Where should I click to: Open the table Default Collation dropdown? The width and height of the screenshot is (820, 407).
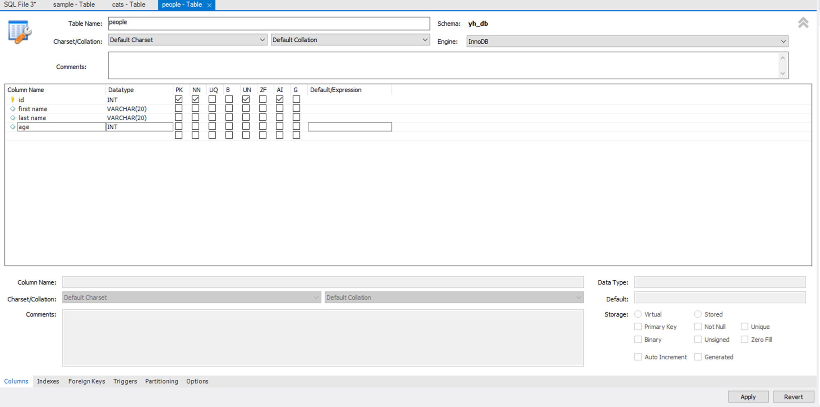pyautogui.click(x=350, y=40)
